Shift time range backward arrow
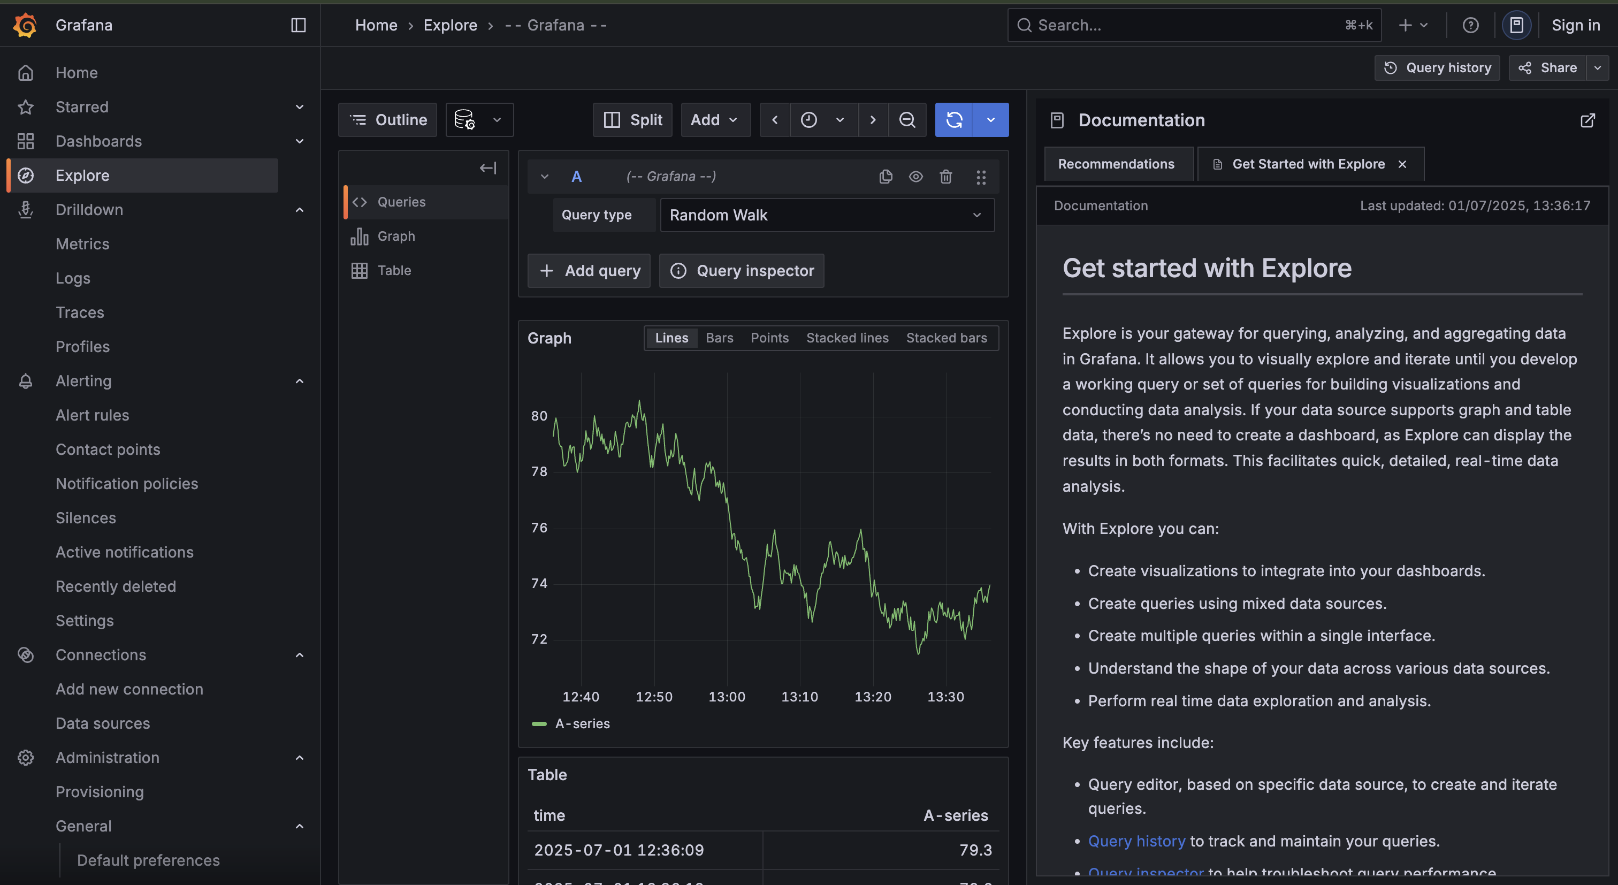Image resolution: width=1618 pixels, height=885 pixels. pos(775,119)
